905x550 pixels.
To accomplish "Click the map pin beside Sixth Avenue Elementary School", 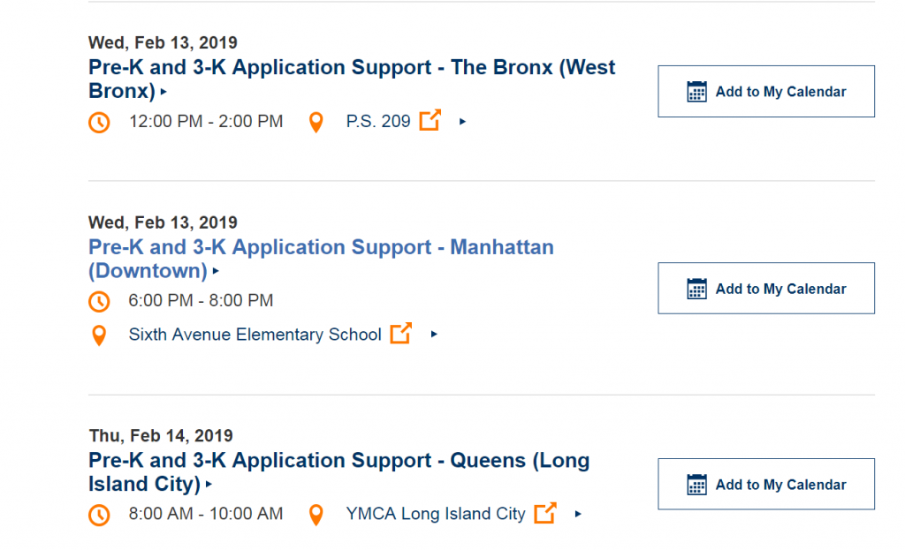I will click(99, 335).
